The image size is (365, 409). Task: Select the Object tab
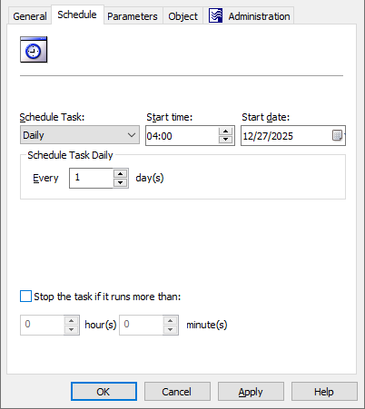pyautogui.click(x=183, y=16)
